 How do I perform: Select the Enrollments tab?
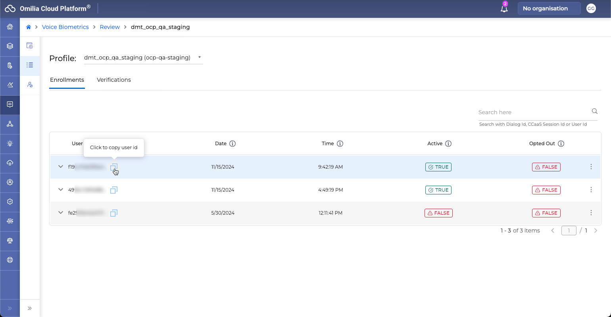tap(67, 80)
